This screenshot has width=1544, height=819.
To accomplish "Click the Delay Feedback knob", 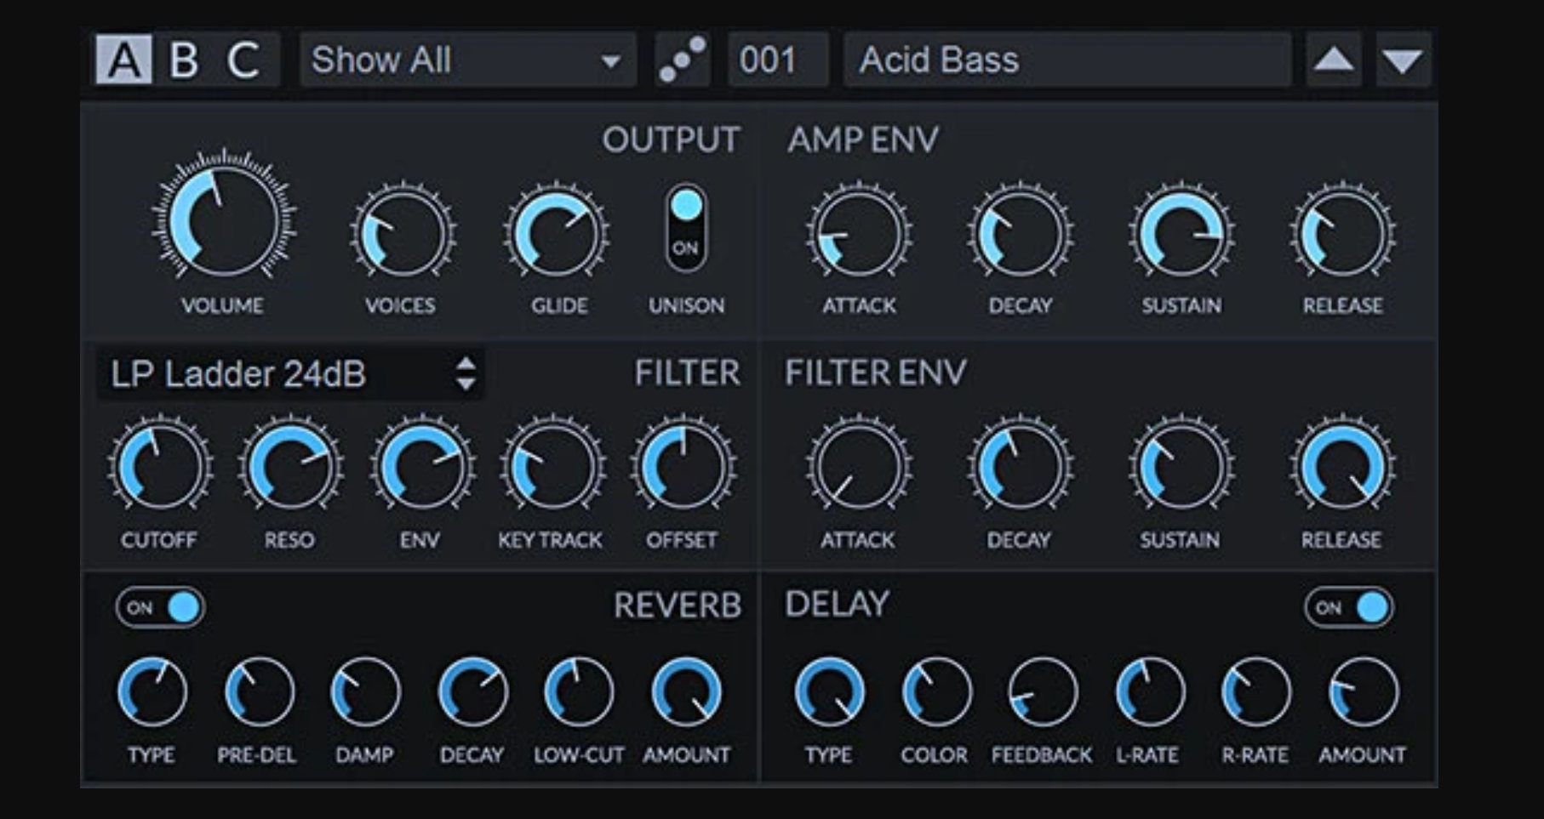I will point(1043,691).
